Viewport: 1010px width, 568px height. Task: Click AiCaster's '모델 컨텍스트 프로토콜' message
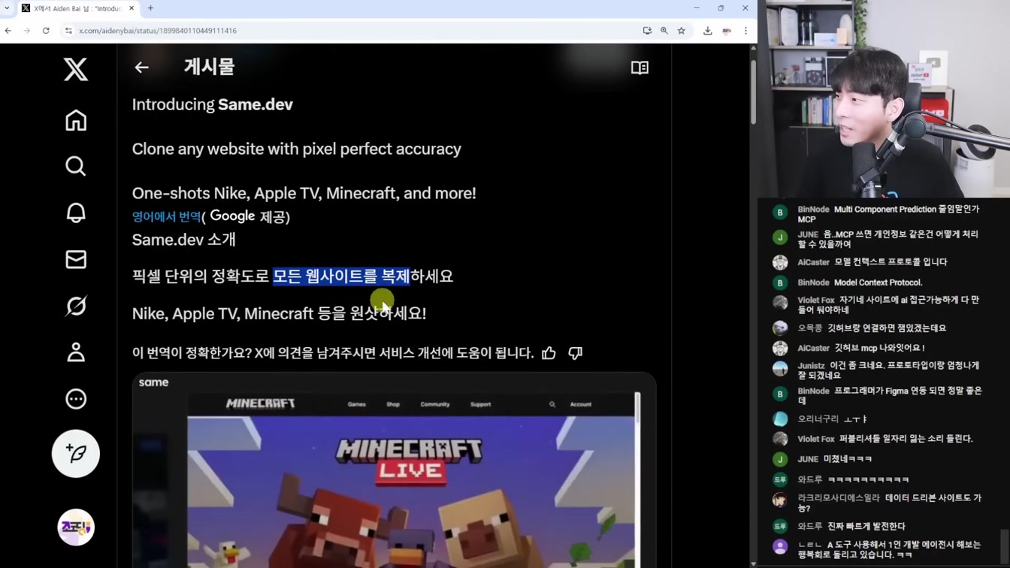[891, 262]
